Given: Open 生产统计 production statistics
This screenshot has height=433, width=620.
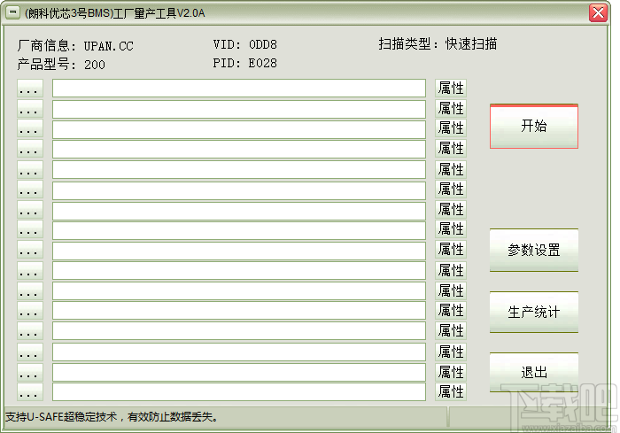Looking at the screenshot, I should tap(534, 312).
